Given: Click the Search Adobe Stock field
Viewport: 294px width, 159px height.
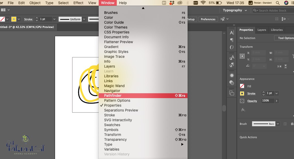Looking at the screenshot, I should point(273,11).
